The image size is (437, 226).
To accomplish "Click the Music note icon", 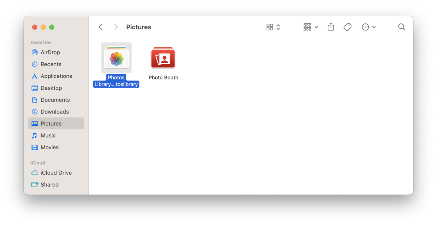I will pos(34,135).
